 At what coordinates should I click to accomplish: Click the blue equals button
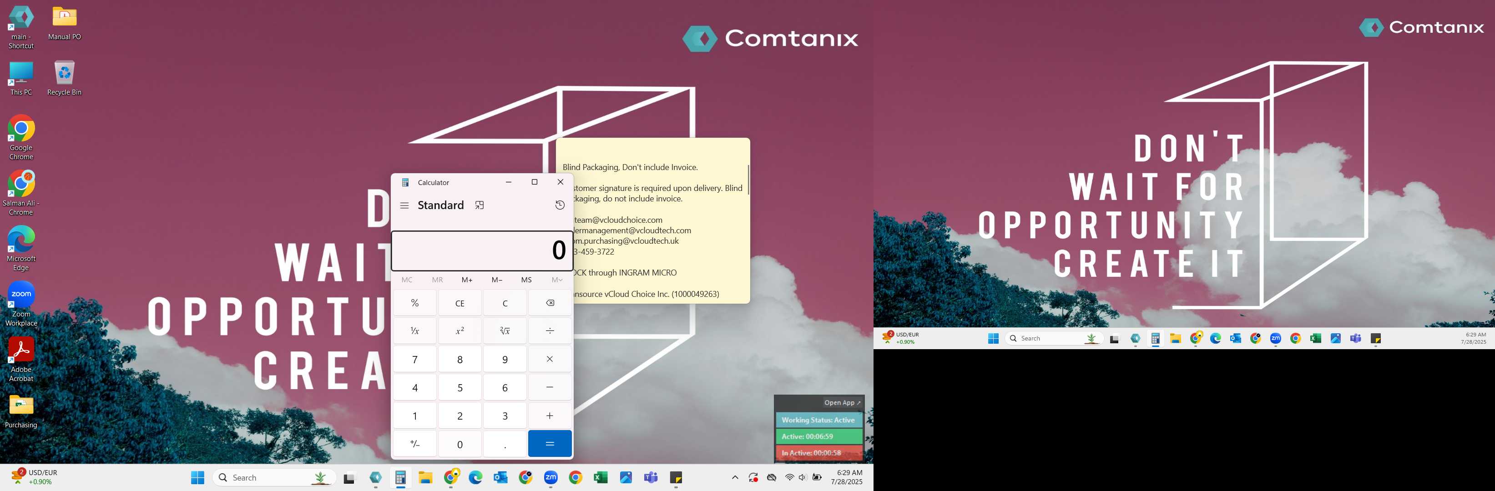550,443
